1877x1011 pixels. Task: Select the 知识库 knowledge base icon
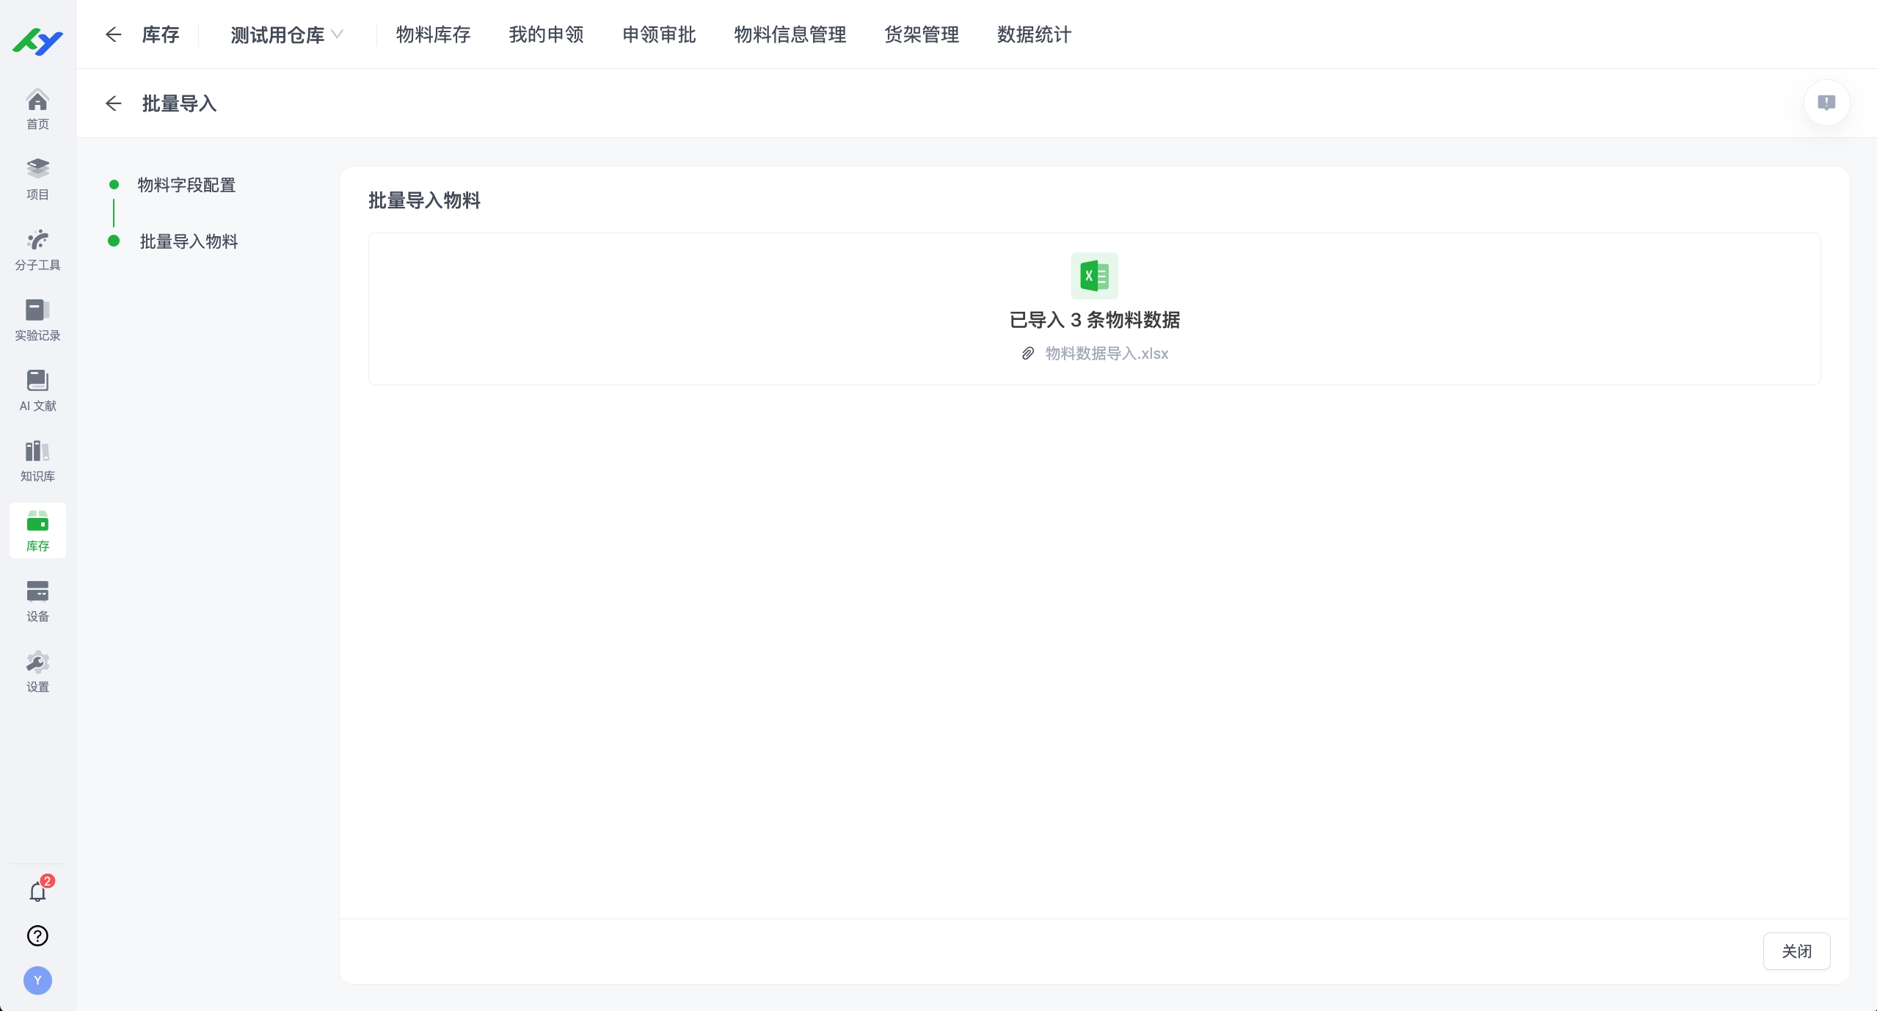point(37,461)
